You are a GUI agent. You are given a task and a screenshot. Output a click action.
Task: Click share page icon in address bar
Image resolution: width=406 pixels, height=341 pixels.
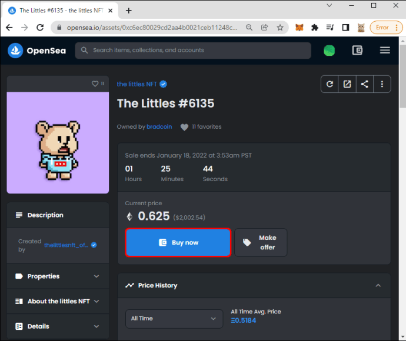(x=264, y=28)
